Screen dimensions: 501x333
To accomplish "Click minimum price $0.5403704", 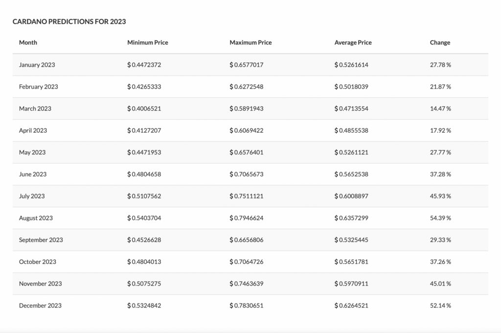I will [144, 218].
